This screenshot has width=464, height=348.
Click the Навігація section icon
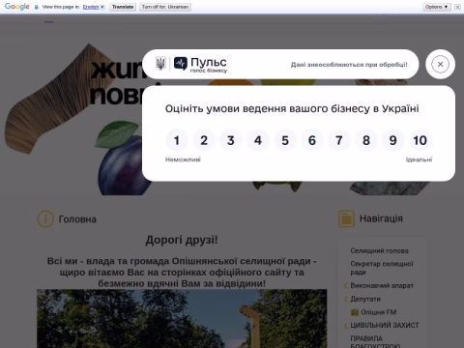[x=346, y=218]
